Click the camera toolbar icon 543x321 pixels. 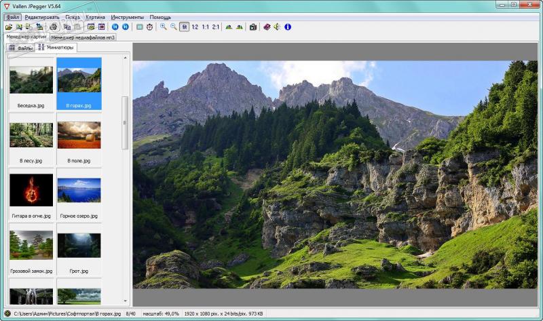(x=253, y=27)
